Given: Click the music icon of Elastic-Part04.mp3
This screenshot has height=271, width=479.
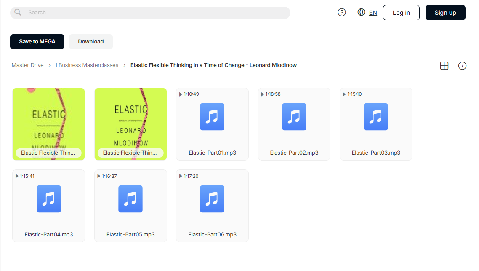Looking at the screenshot, I should [x=48, y=199].
